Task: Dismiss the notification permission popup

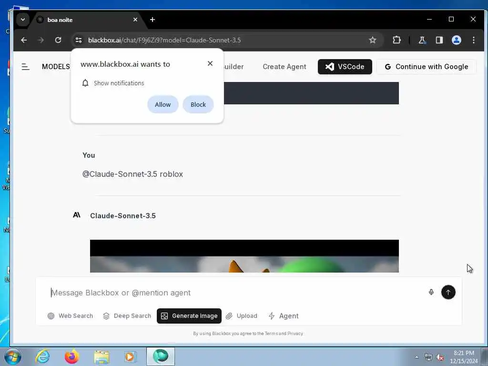Action: (210, 63)
